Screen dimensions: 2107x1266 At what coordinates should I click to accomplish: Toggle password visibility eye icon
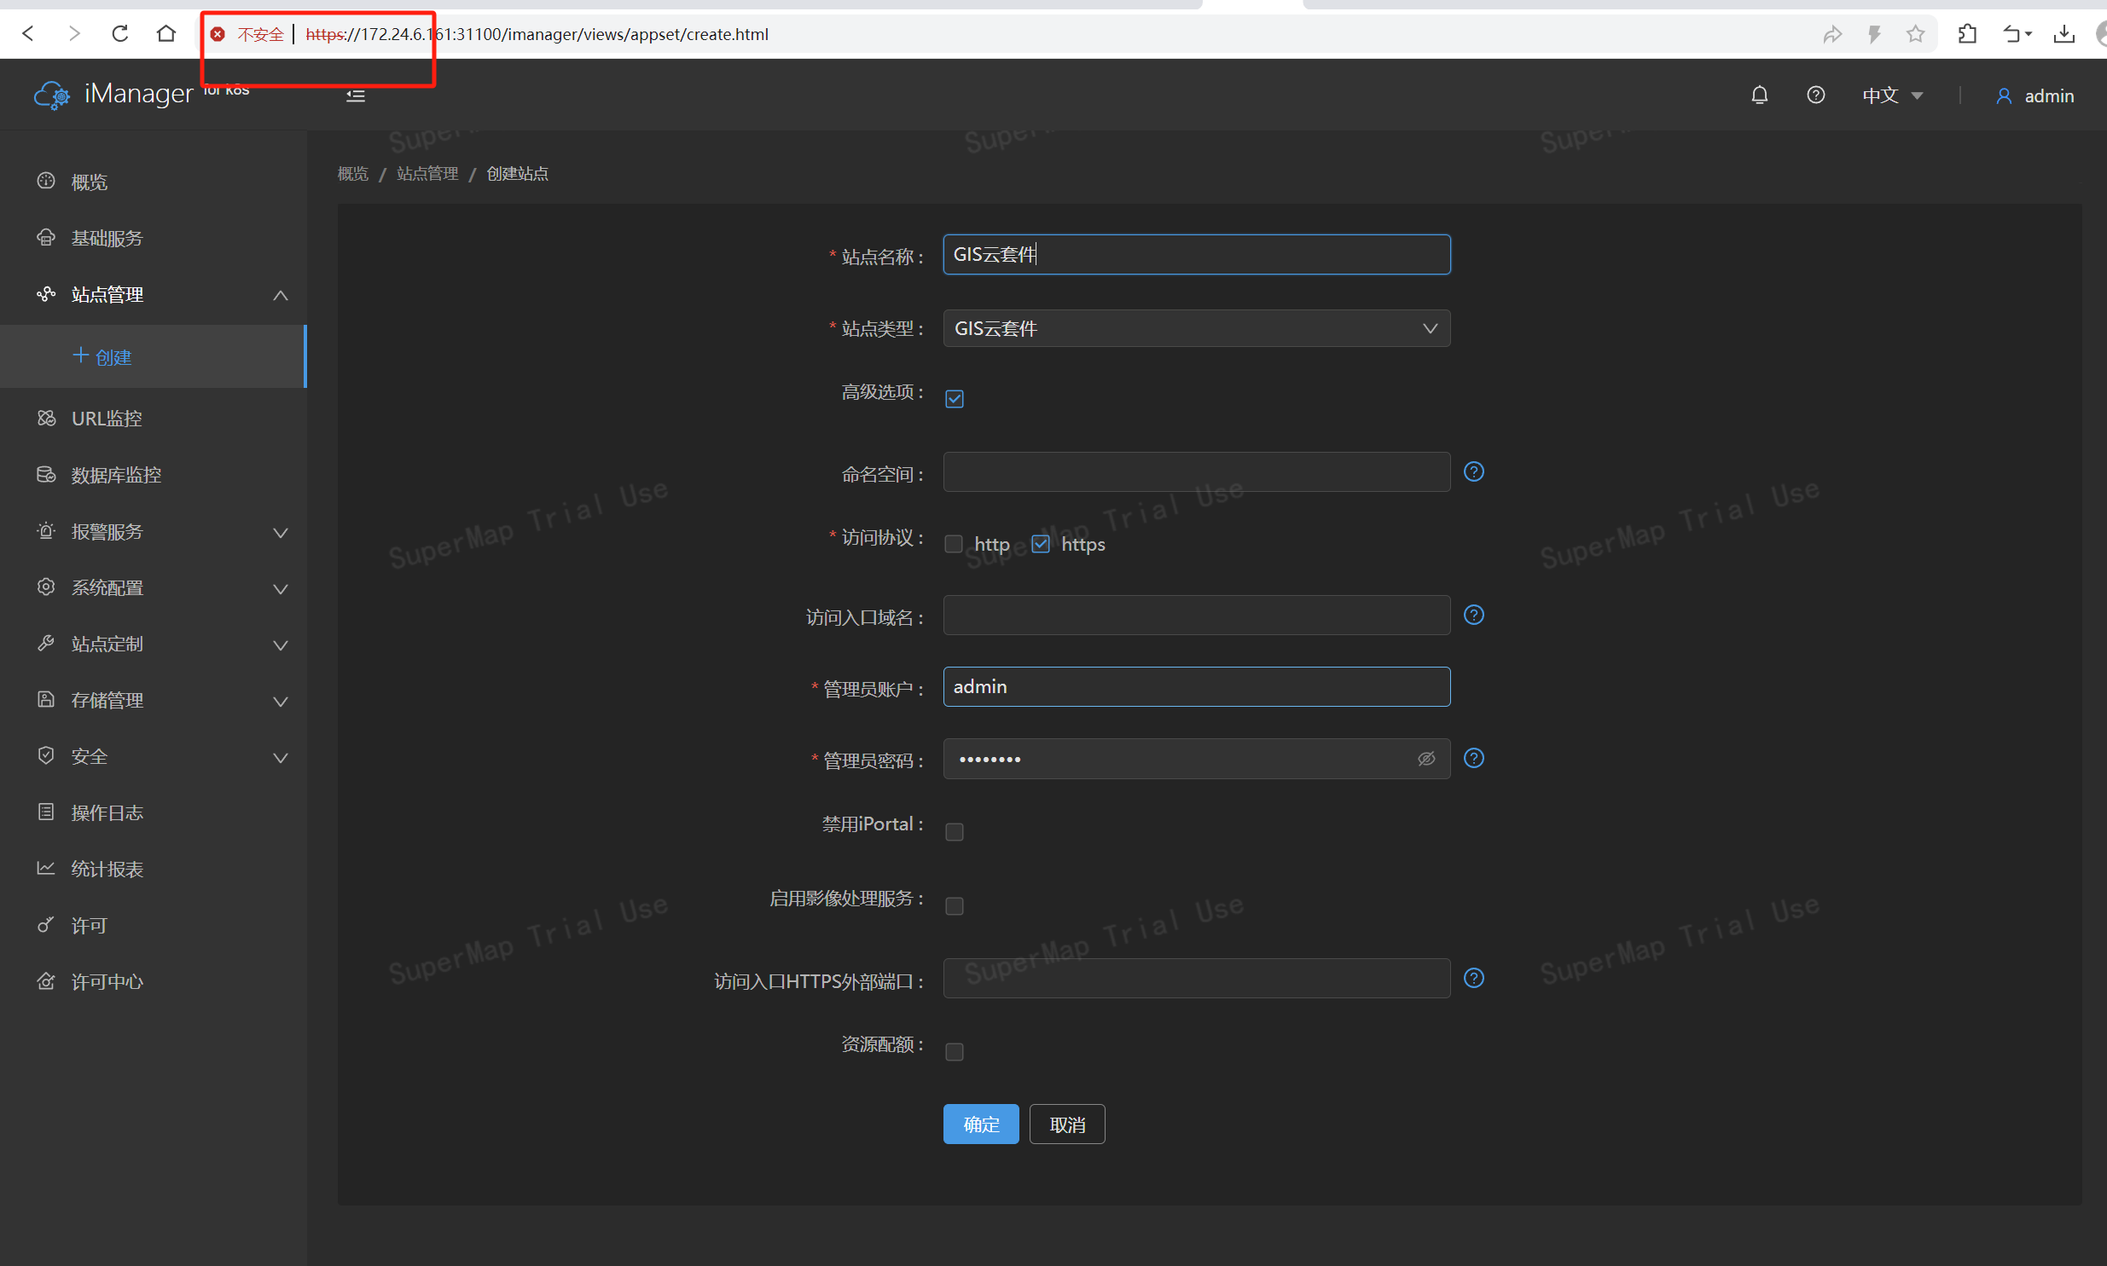click(1426, 760)
